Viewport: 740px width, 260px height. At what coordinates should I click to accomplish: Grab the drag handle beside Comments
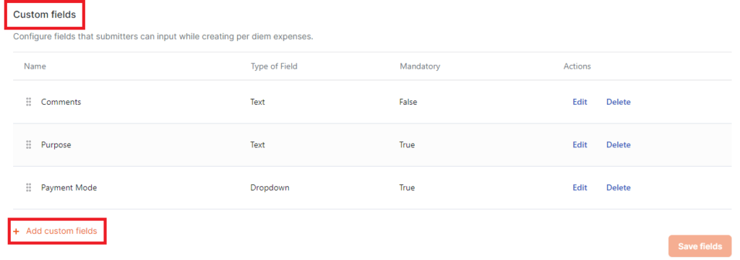tap(28, 102)
